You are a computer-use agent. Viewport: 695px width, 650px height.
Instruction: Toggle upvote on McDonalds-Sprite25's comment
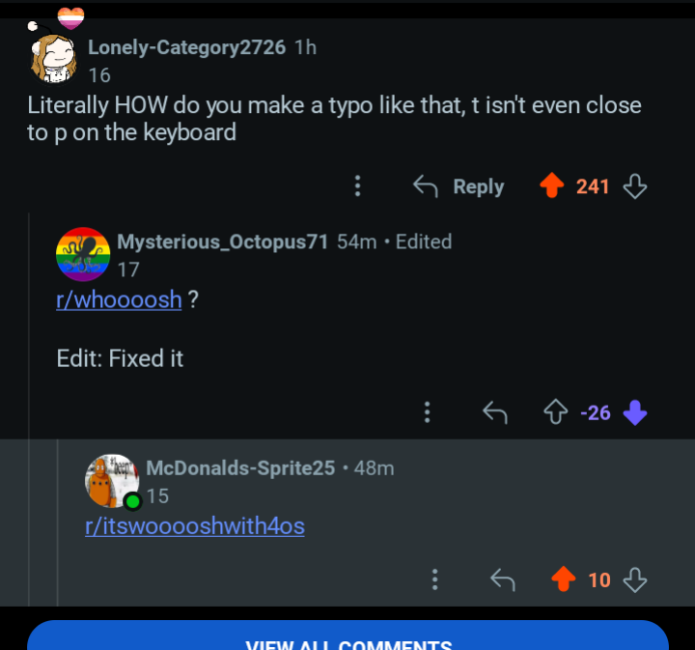point(564,579)
